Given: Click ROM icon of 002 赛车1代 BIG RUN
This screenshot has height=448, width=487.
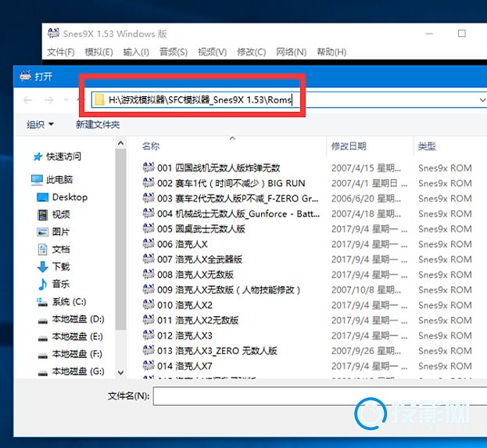Looking at the screenshot, I should pyautogui.click(x=149, y=182).
